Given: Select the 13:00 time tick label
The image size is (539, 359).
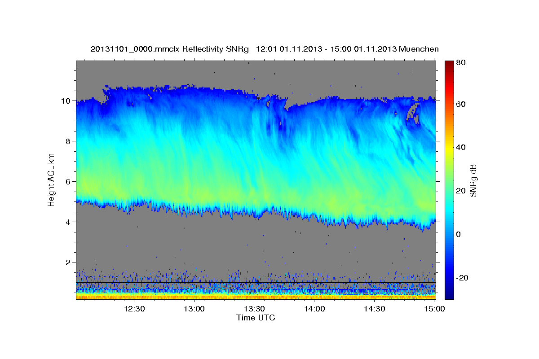Looking at the screenshot, I should tap(194, 309).
